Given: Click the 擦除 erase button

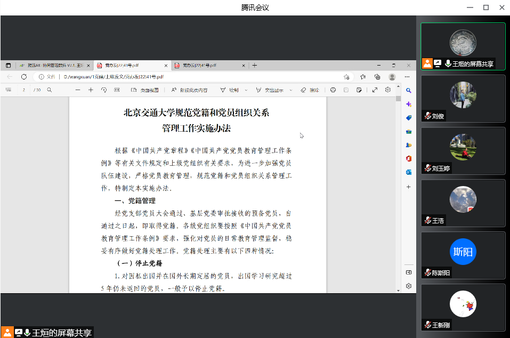Looking at the screenshot, I should point(310,90).
